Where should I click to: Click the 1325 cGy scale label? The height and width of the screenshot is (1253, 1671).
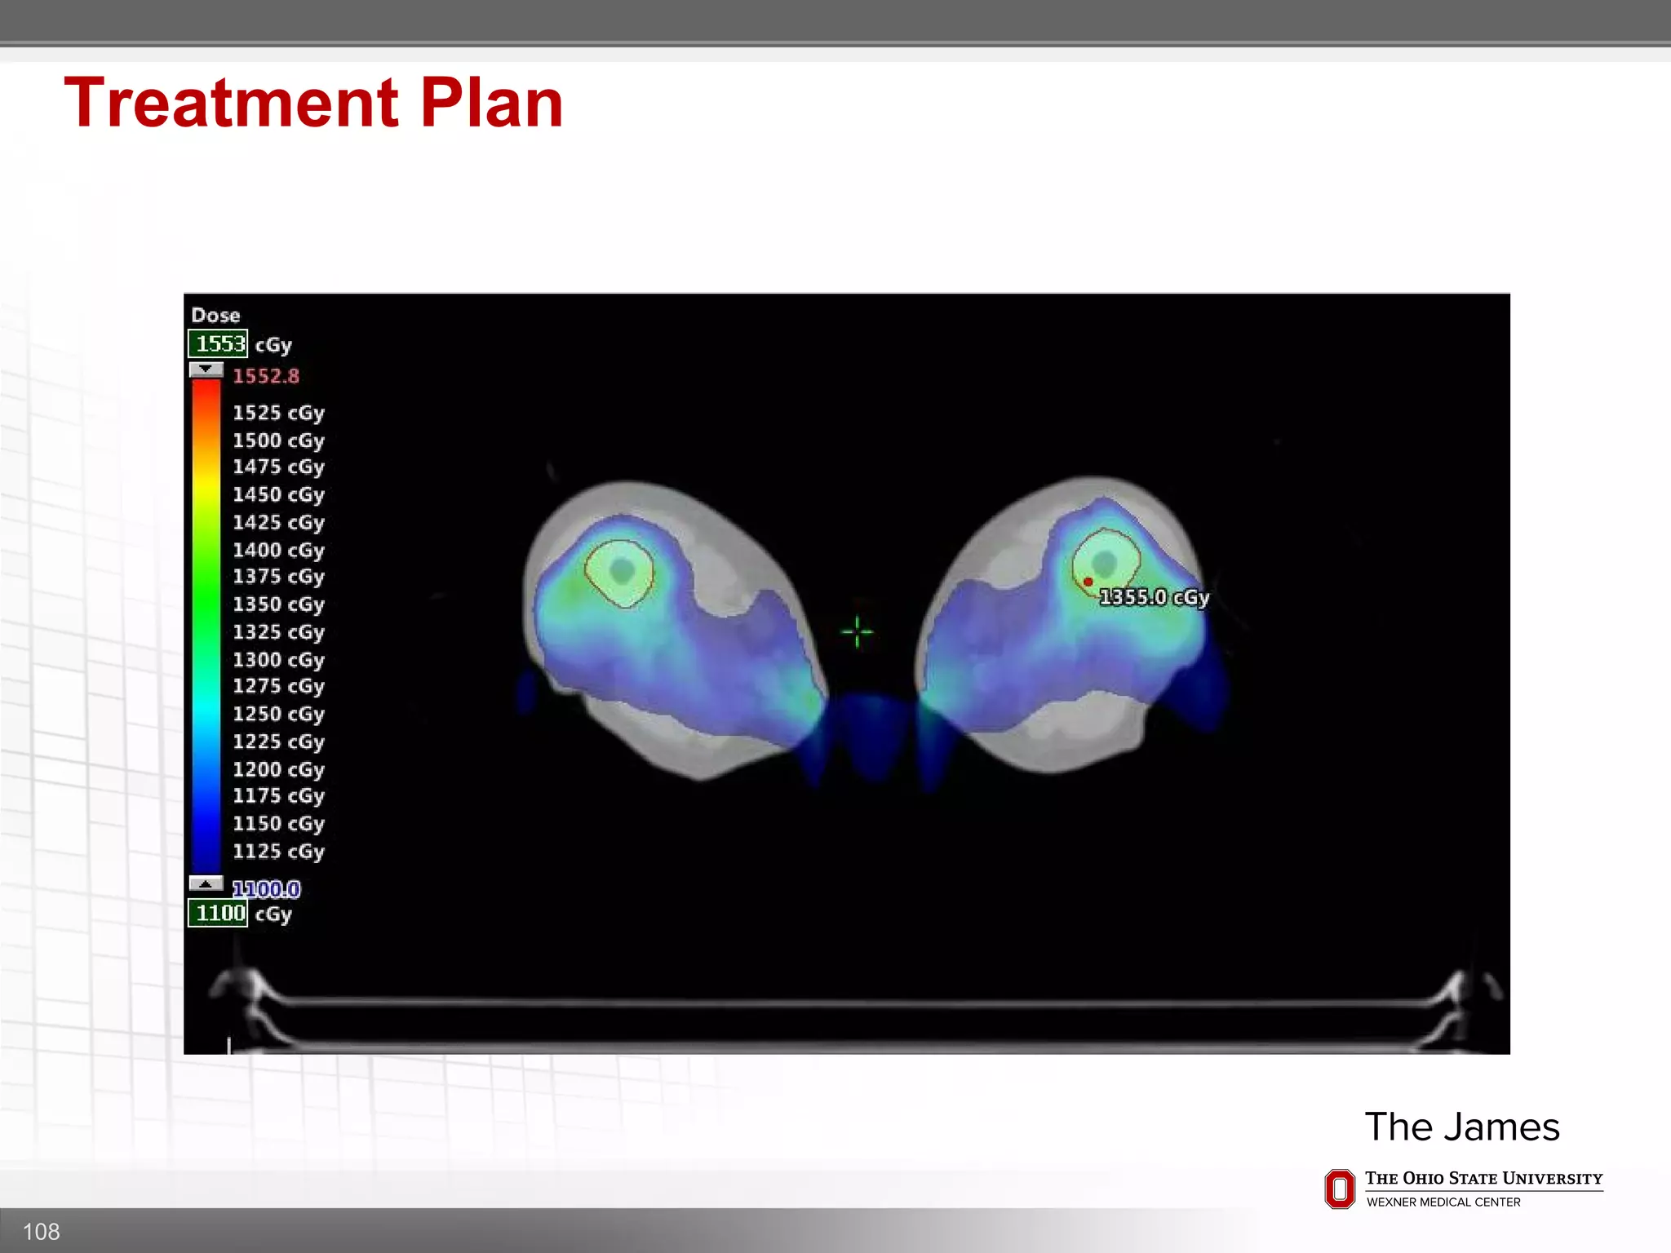pyautogui.click(x=278, y=631)
